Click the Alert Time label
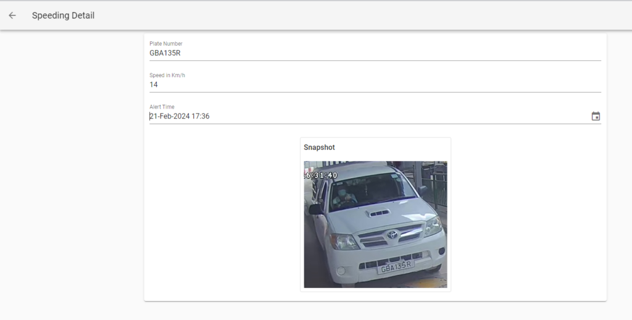 [x=162, y=107]
